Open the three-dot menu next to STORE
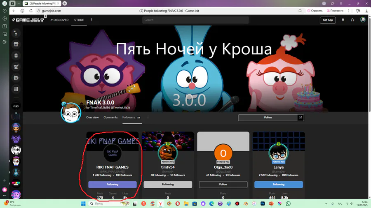 coord(92,20)
